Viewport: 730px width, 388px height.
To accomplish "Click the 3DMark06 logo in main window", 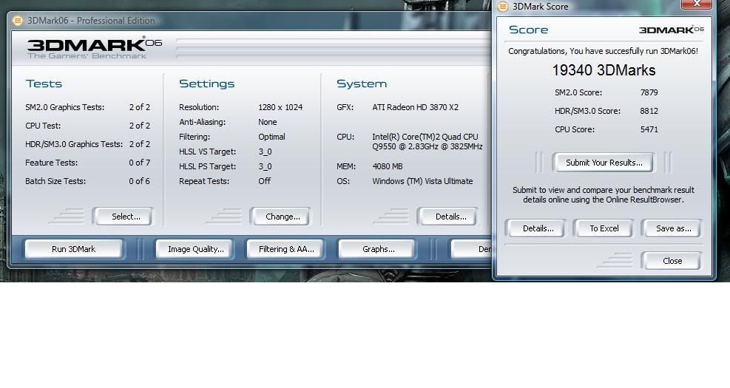I will [x=95, y=47].
